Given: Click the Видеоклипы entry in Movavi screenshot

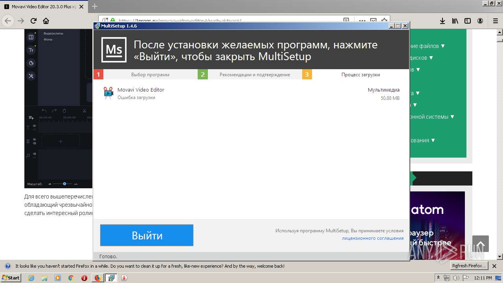Looking at the screenshot, I should (x=53, y=33).
